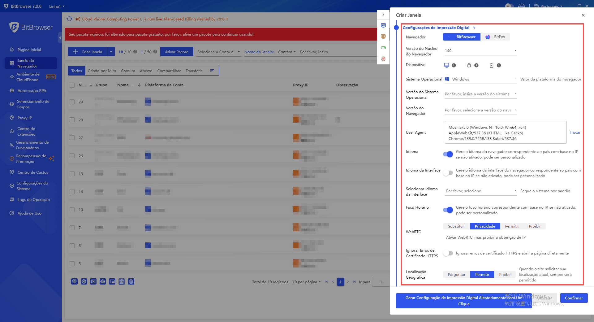
Task: Click the trash delete icon in bottom toolbar
Action: [x=131, y=281]
